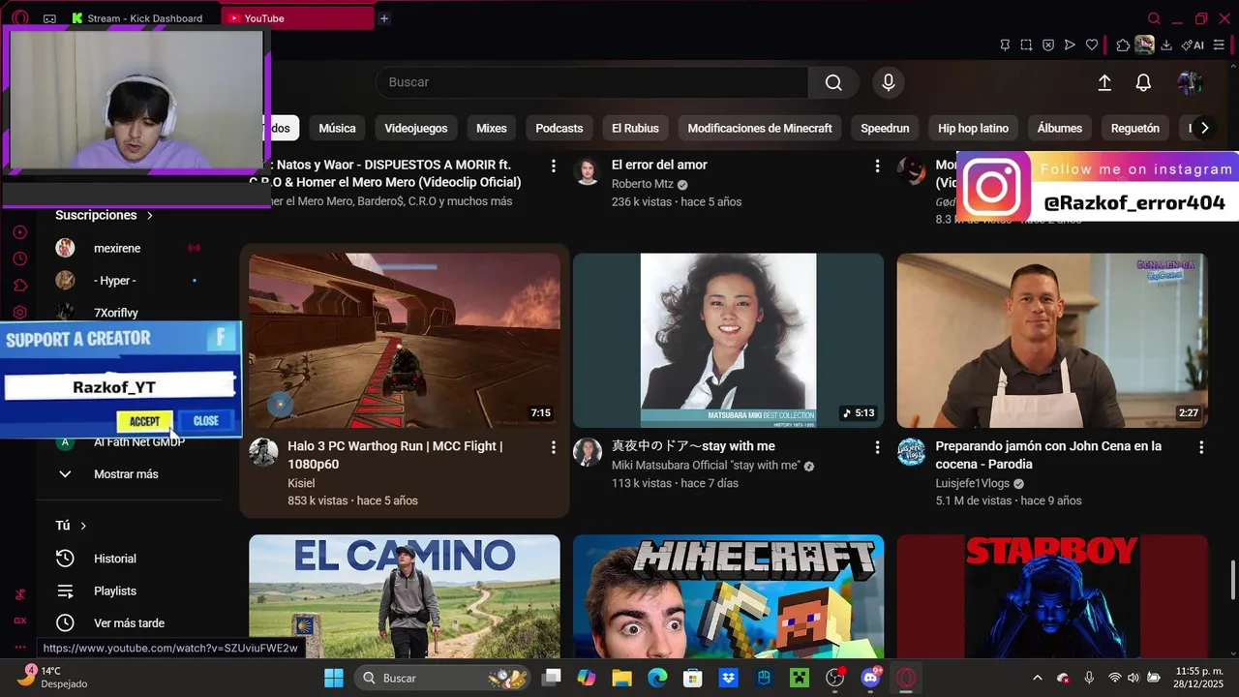
Task: Open the YouTube account avatar menu
Action: [1190, 83]
